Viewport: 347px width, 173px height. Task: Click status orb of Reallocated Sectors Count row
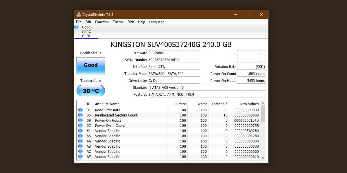coord(80,115)
